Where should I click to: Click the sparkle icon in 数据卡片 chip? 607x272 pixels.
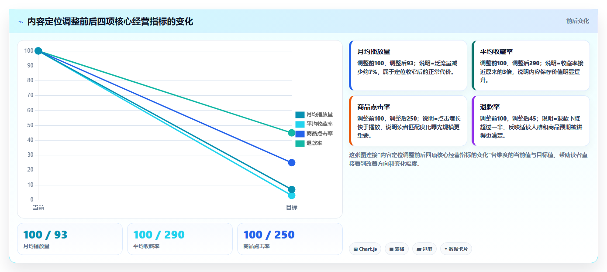tap(446, 249)
